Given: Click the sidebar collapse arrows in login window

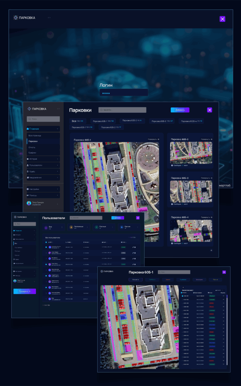Looking at the screenshot, I should tap(49, 18).
